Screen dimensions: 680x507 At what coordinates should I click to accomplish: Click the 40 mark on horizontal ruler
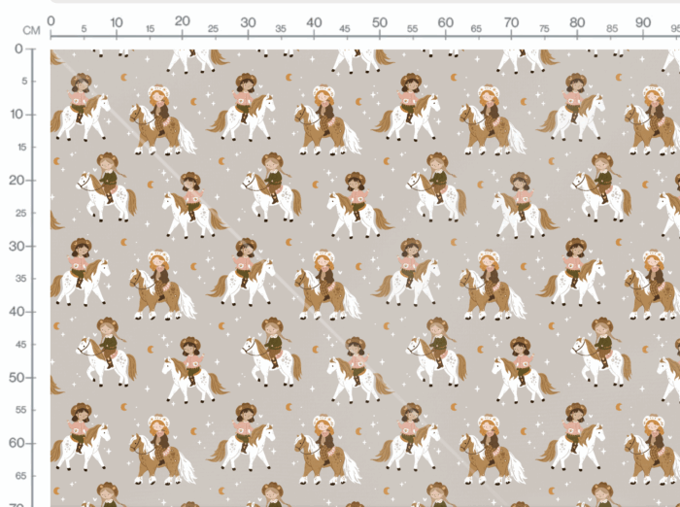point(314,22)
